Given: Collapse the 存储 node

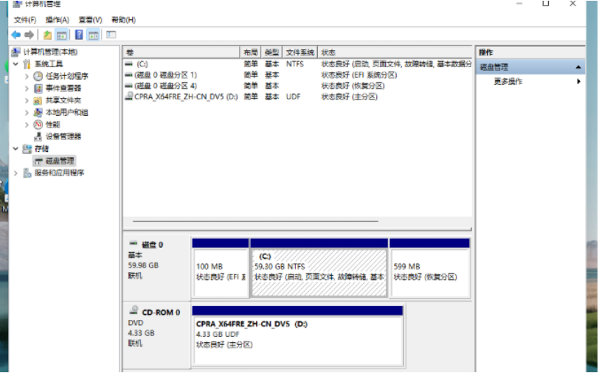Looking at the screenshot, I should pos(15,148).
